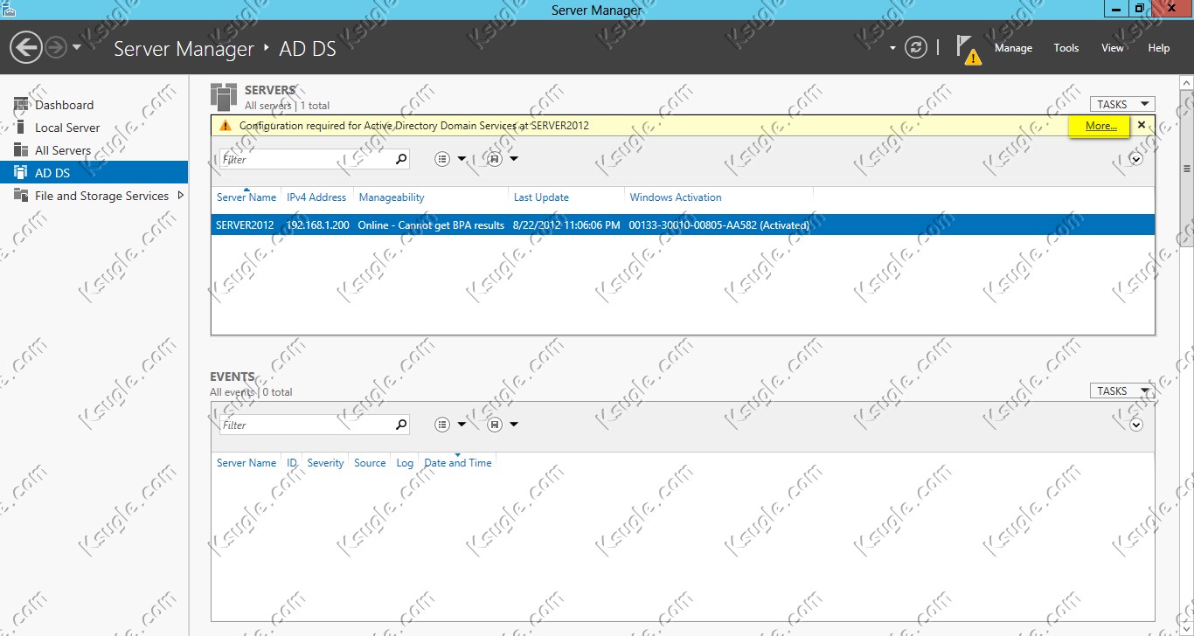Screen dimensions: 1194x636
Task: Dismiss the configuration required warning bar
Action: (x=1141, y=126)
